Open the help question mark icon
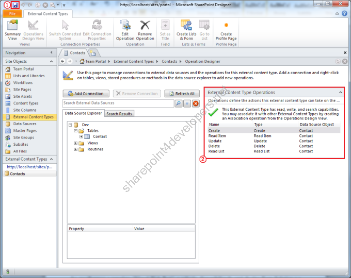This screenshot has height=278, width=351. 344,13
